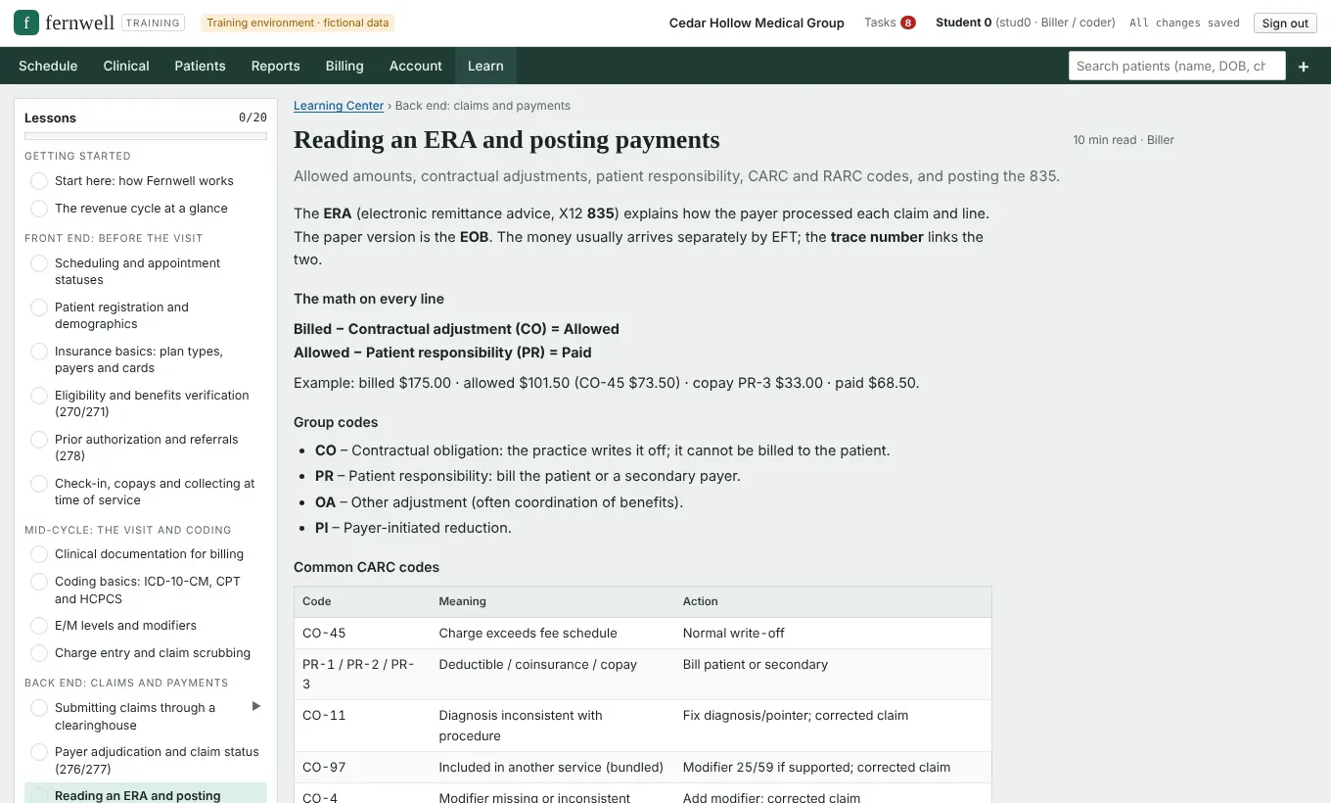This screenshot has height=803, width=1331.
Task: Select "Prior authorization and referrals (278)" lesson
Action: 147,448
